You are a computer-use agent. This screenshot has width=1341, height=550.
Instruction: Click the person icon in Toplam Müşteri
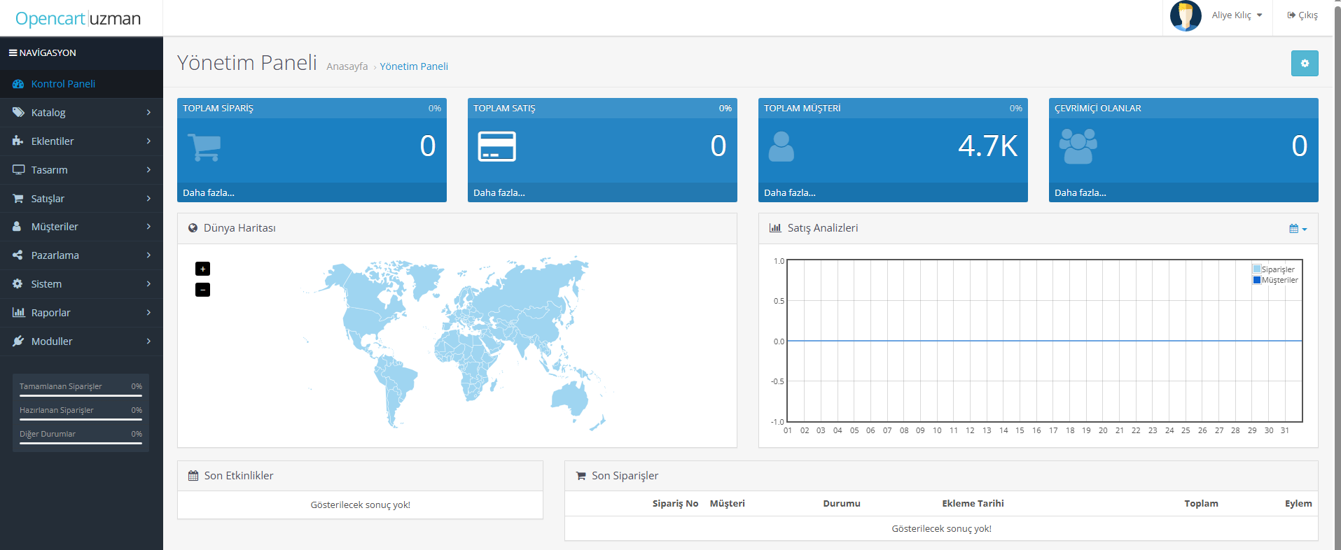[x=781, y=147]
